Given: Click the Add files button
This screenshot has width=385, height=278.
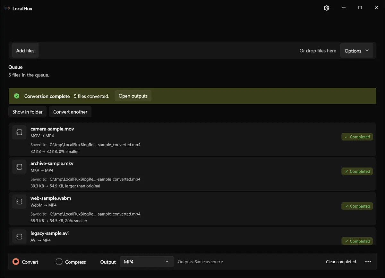Looking at the screenshot, I should [x=25, y=51].
